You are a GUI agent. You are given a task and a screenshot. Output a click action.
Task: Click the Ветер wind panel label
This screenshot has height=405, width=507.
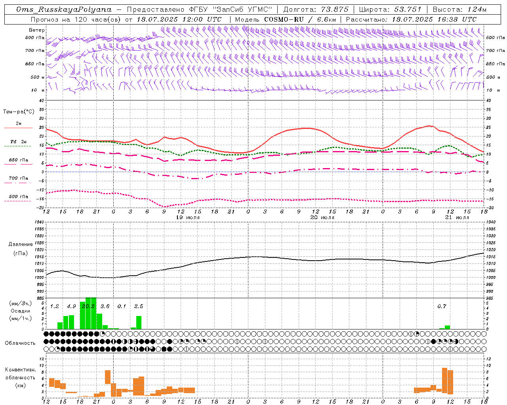[37, 30]
